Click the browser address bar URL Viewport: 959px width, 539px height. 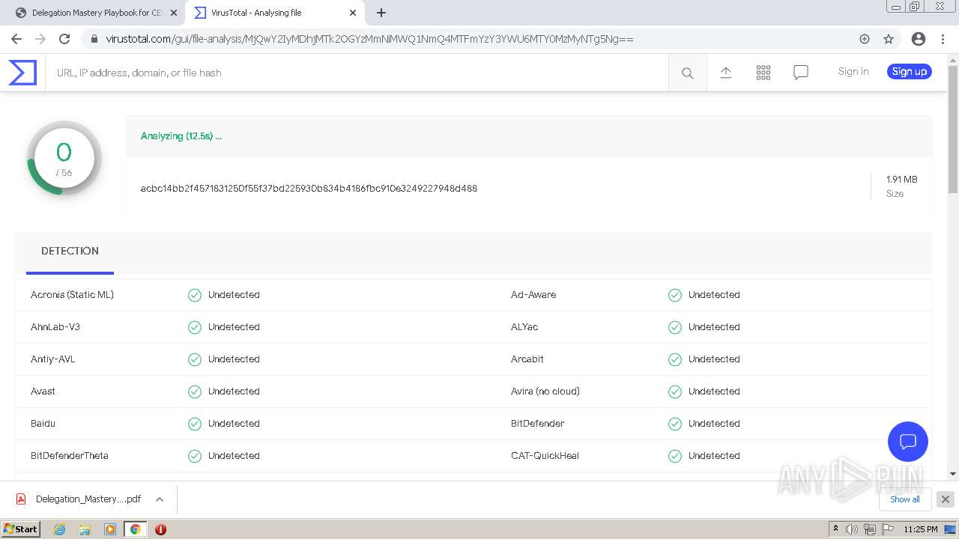(369, 39)
